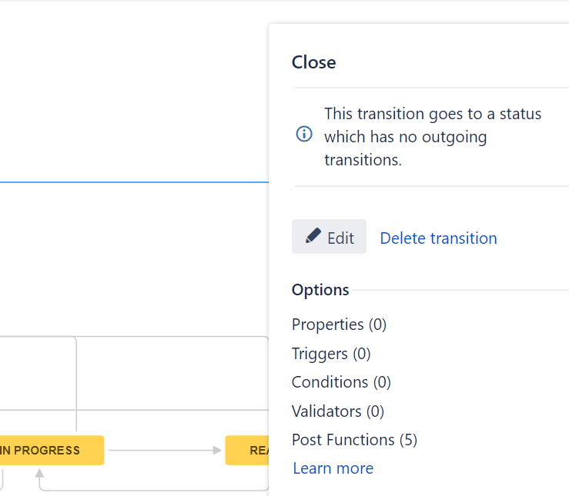The image size is (569, 496).
Task: Open Validators (0) option
Action: (337, 411)
